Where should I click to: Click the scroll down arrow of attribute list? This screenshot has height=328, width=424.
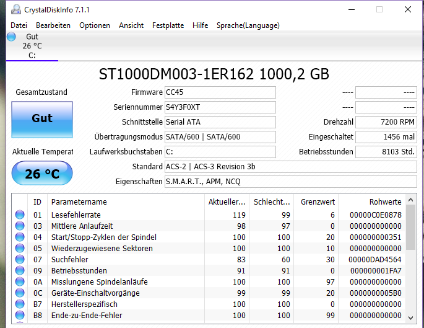(410, 318)
